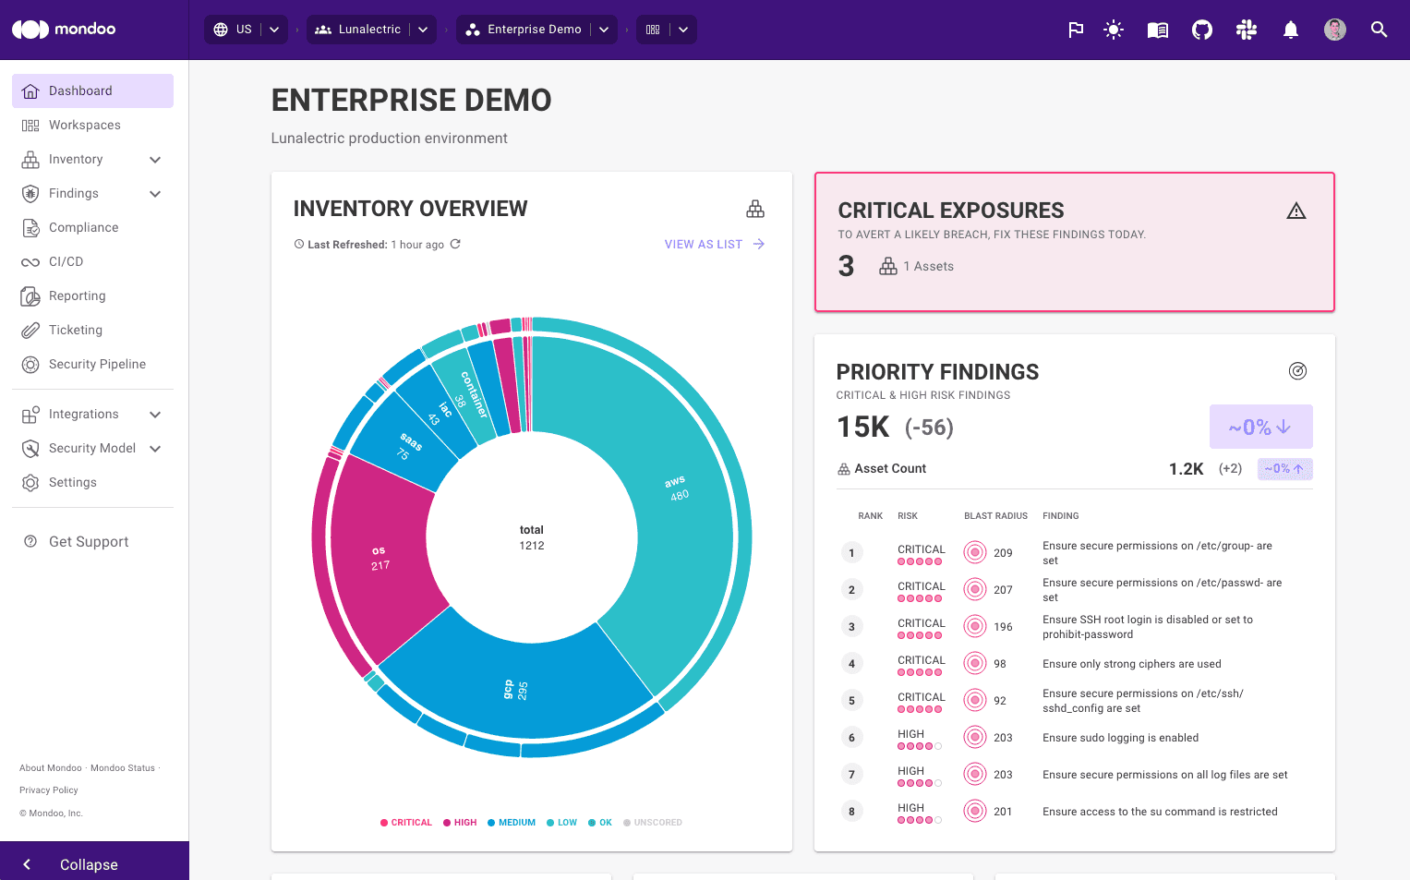Open notifications via the bell icon
This screenshot has height=880, width=1410.
pos(1290,30)
